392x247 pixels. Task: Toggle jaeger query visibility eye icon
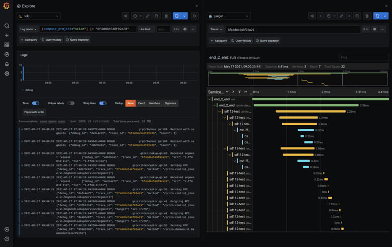[x=374, y=29]
